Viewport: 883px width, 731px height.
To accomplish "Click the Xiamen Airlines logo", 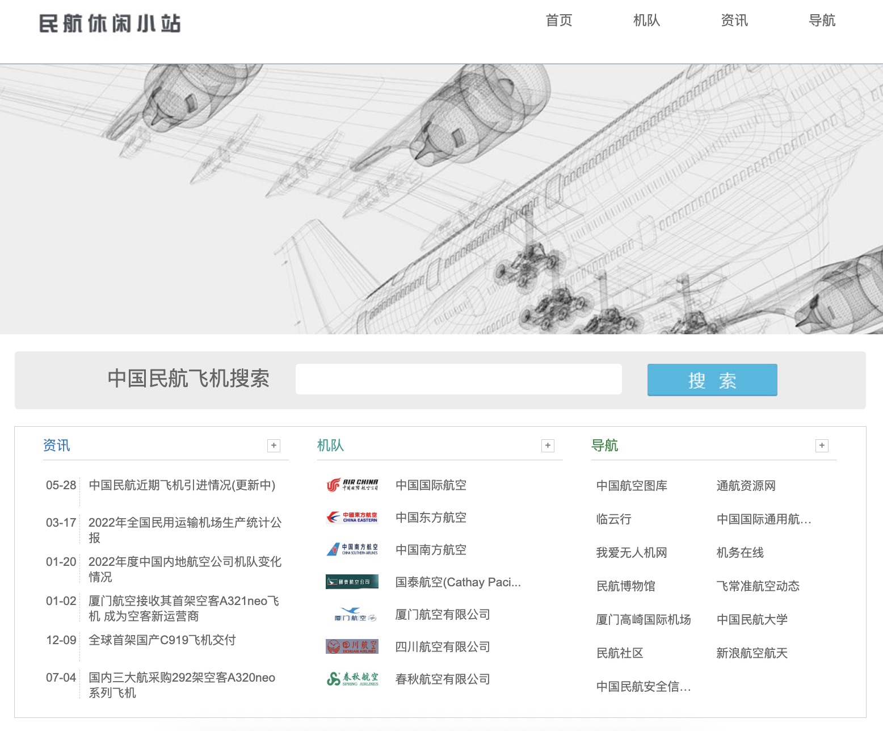I will [x=352, y=614].
